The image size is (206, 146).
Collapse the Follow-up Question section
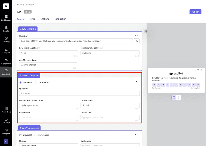coord(137,82)
